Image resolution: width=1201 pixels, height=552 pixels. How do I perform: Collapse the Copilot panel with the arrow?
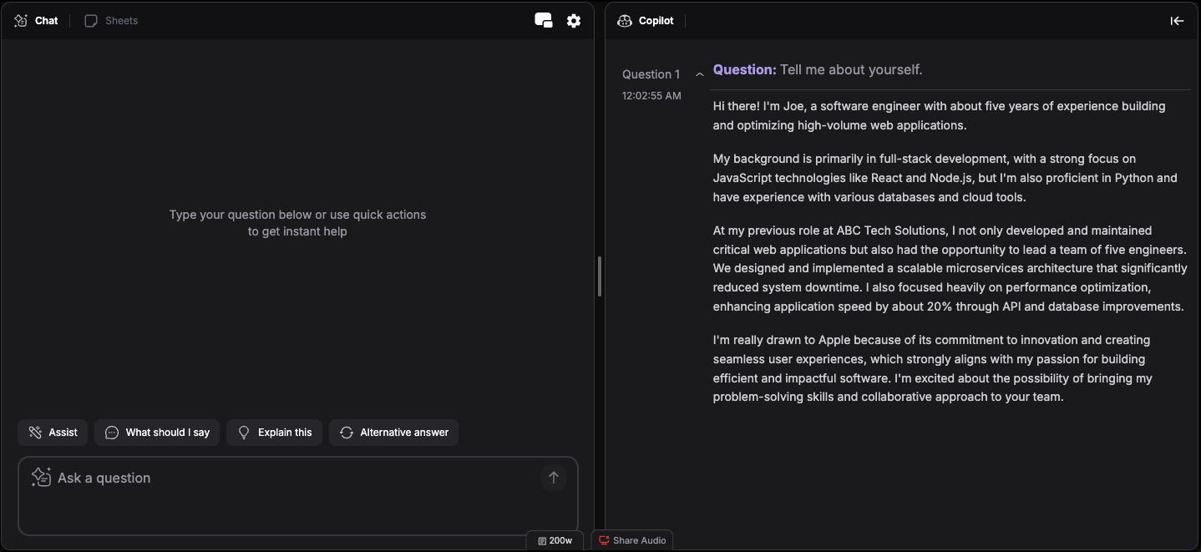[x=1177, y=20]
